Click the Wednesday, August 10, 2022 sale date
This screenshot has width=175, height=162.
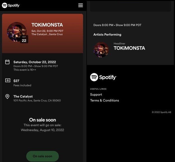[42, 130]
